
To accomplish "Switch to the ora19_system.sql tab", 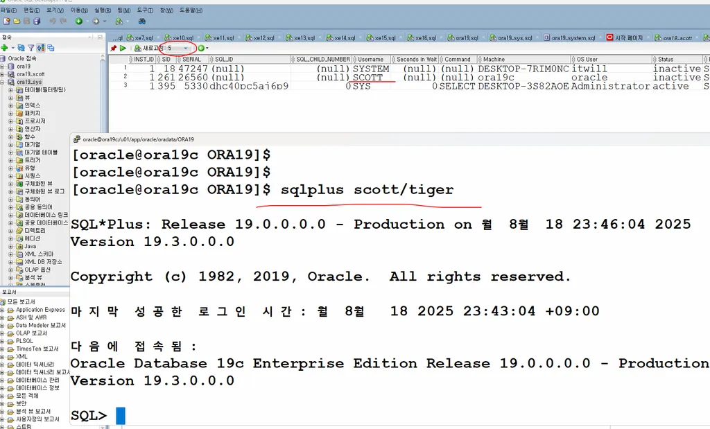I will click(573, 38).
